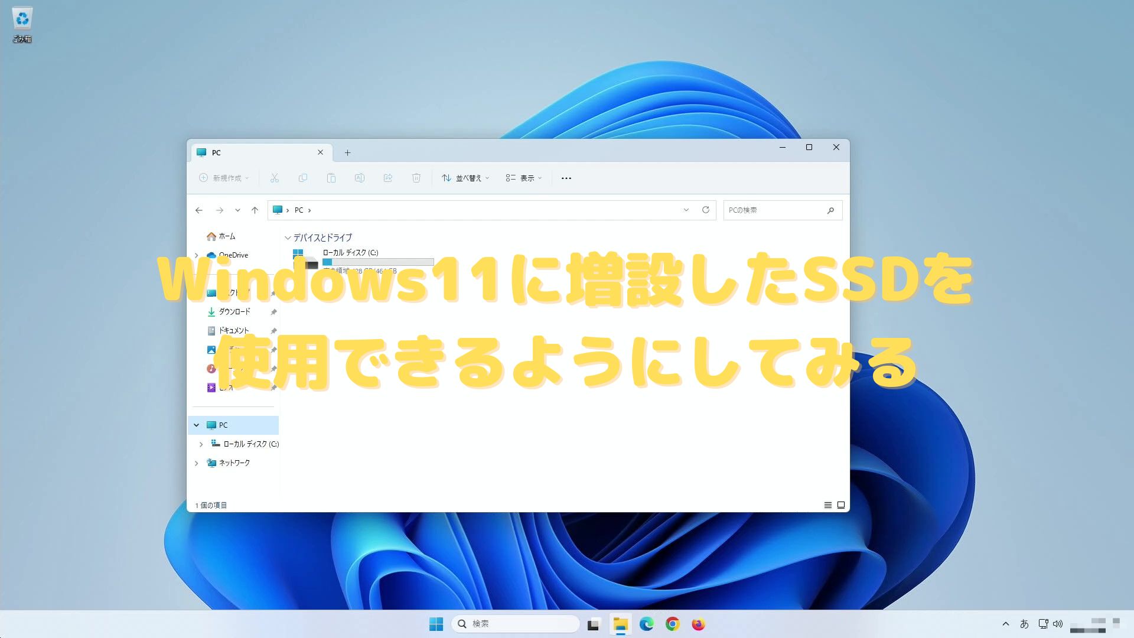The width and height of the screenshot is (1134, 638).
Task: Select ローカル ディスク (C:) in tree
Action: 245,444
